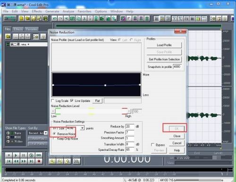
Task: Click the Open File folder icon in Files panel
Action: (x=8, y=37)
